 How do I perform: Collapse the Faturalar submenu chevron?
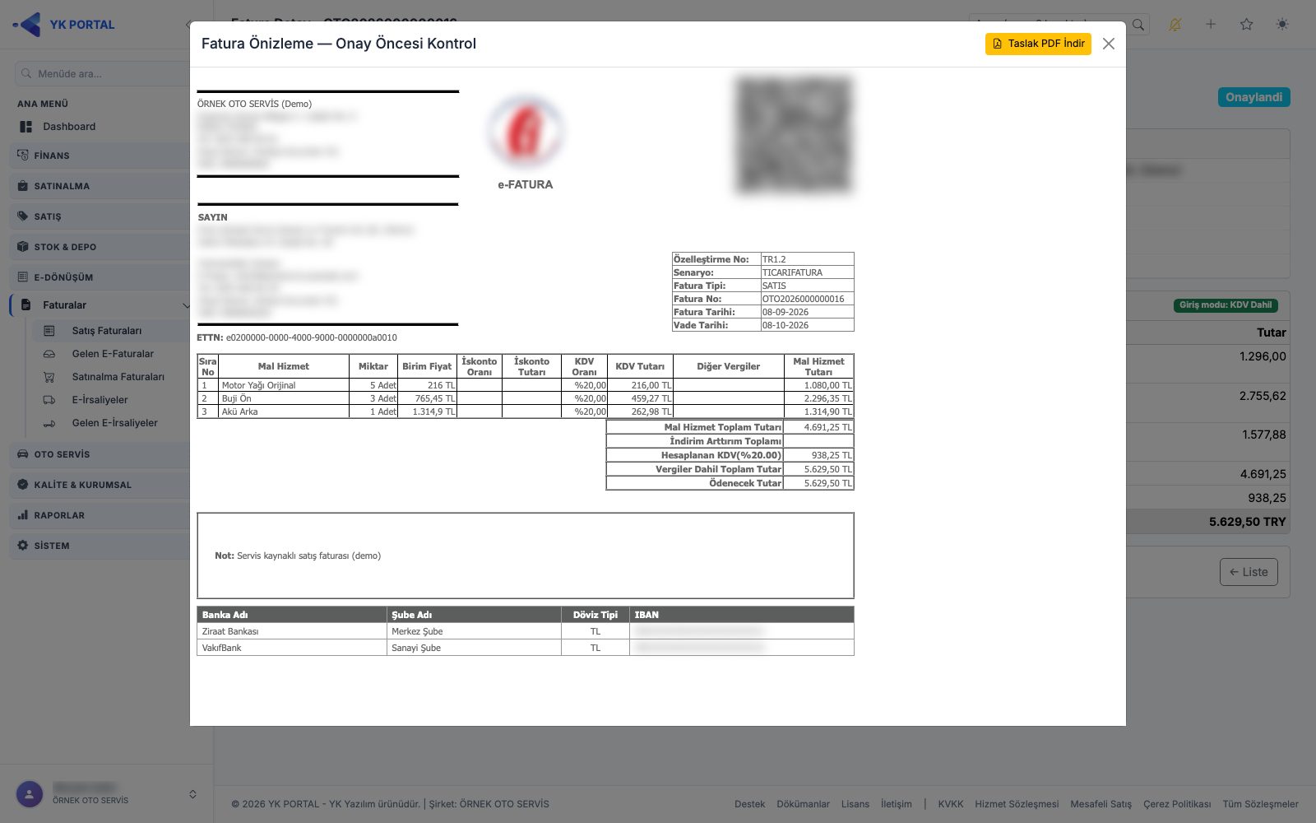click(x=186, y=305)
